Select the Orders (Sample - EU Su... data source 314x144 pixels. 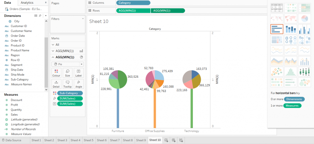[24, 9]
